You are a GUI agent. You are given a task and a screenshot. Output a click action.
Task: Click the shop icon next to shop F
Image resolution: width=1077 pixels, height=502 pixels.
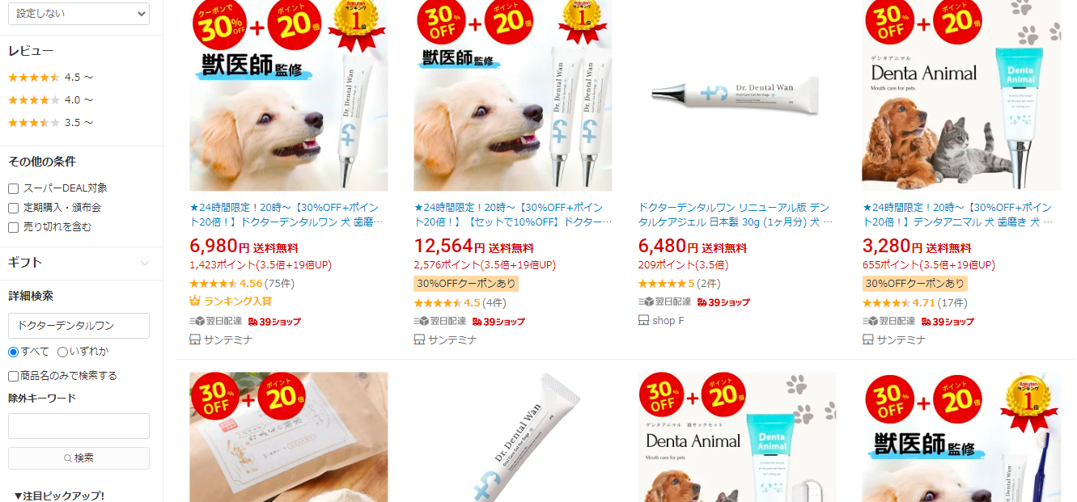pyautogui.click(x=643, y=320)
